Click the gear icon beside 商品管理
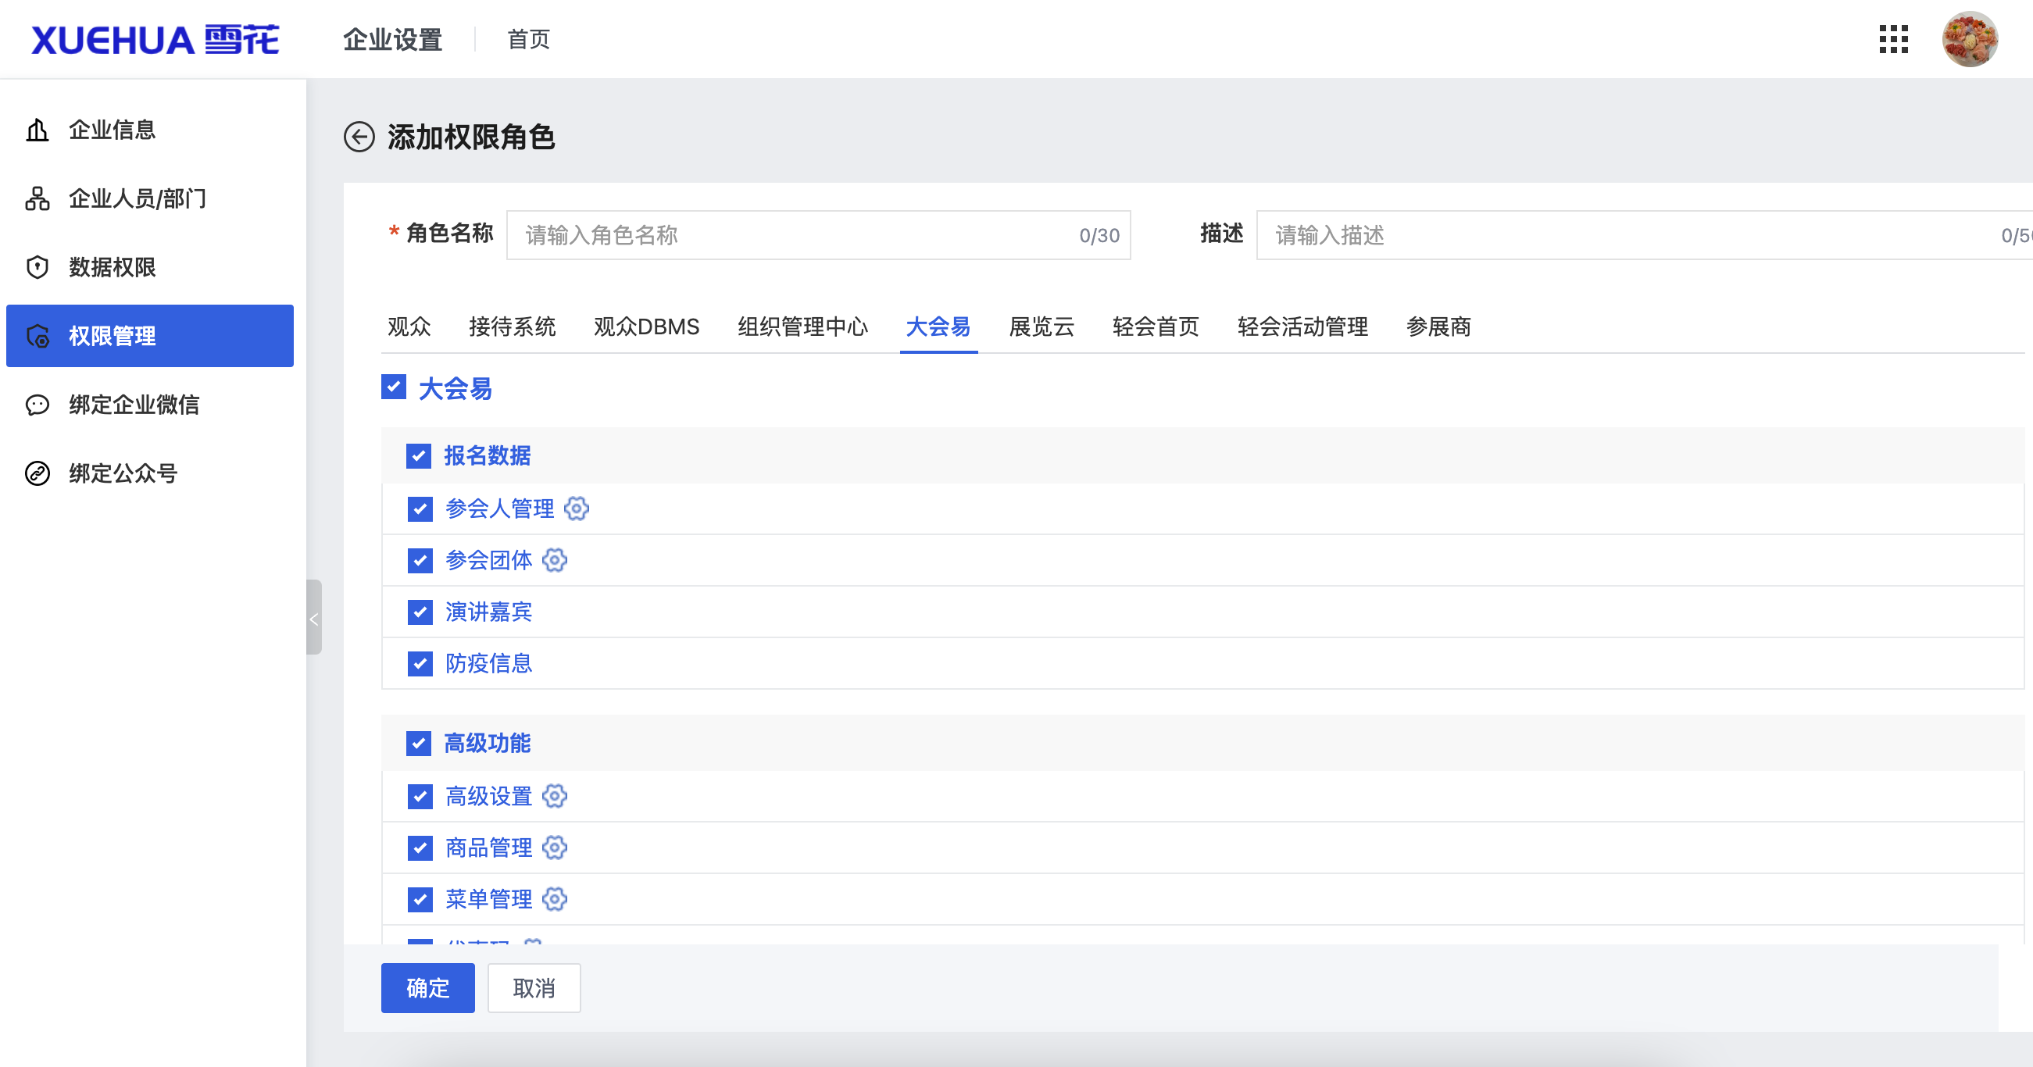Screen dimensions: 2033x1067 tap(555, 848)
